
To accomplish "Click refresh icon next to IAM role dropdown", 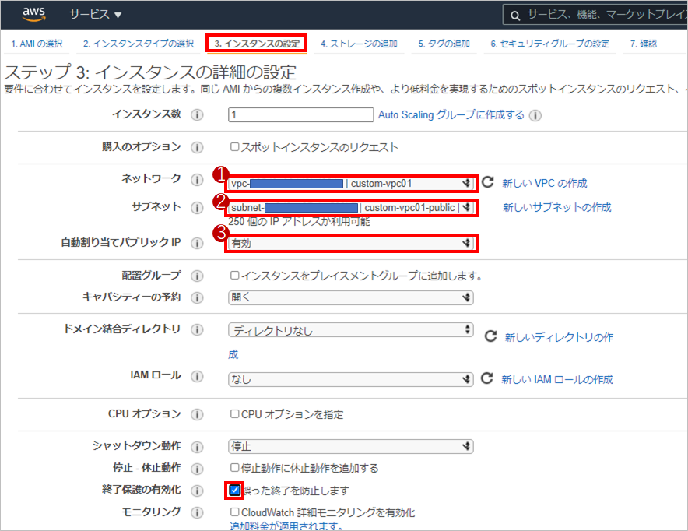I will pyautogui.click(x=487, y=378).
